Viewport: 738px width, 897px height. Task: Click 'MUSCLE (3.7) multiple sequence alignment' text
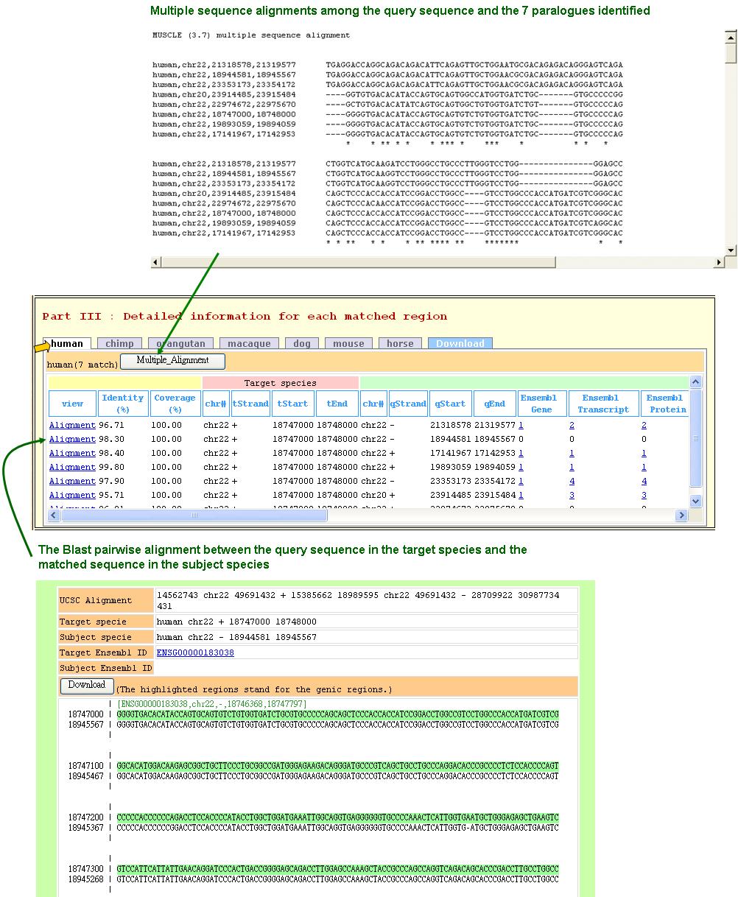point(251,35)
